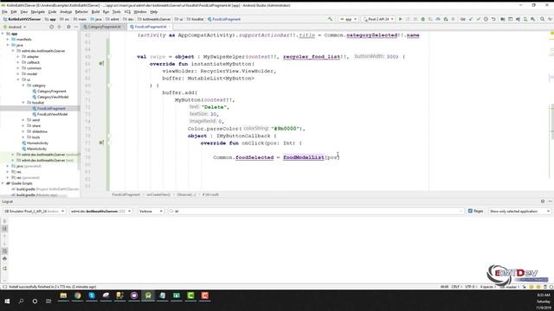
Task: Open Windows taskbar search
Action: (21, 301)
